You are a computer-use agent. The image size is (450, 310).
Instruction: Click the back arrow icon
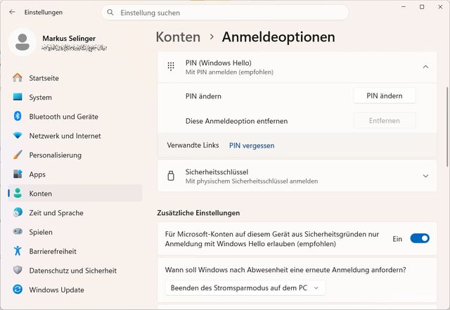12,12
